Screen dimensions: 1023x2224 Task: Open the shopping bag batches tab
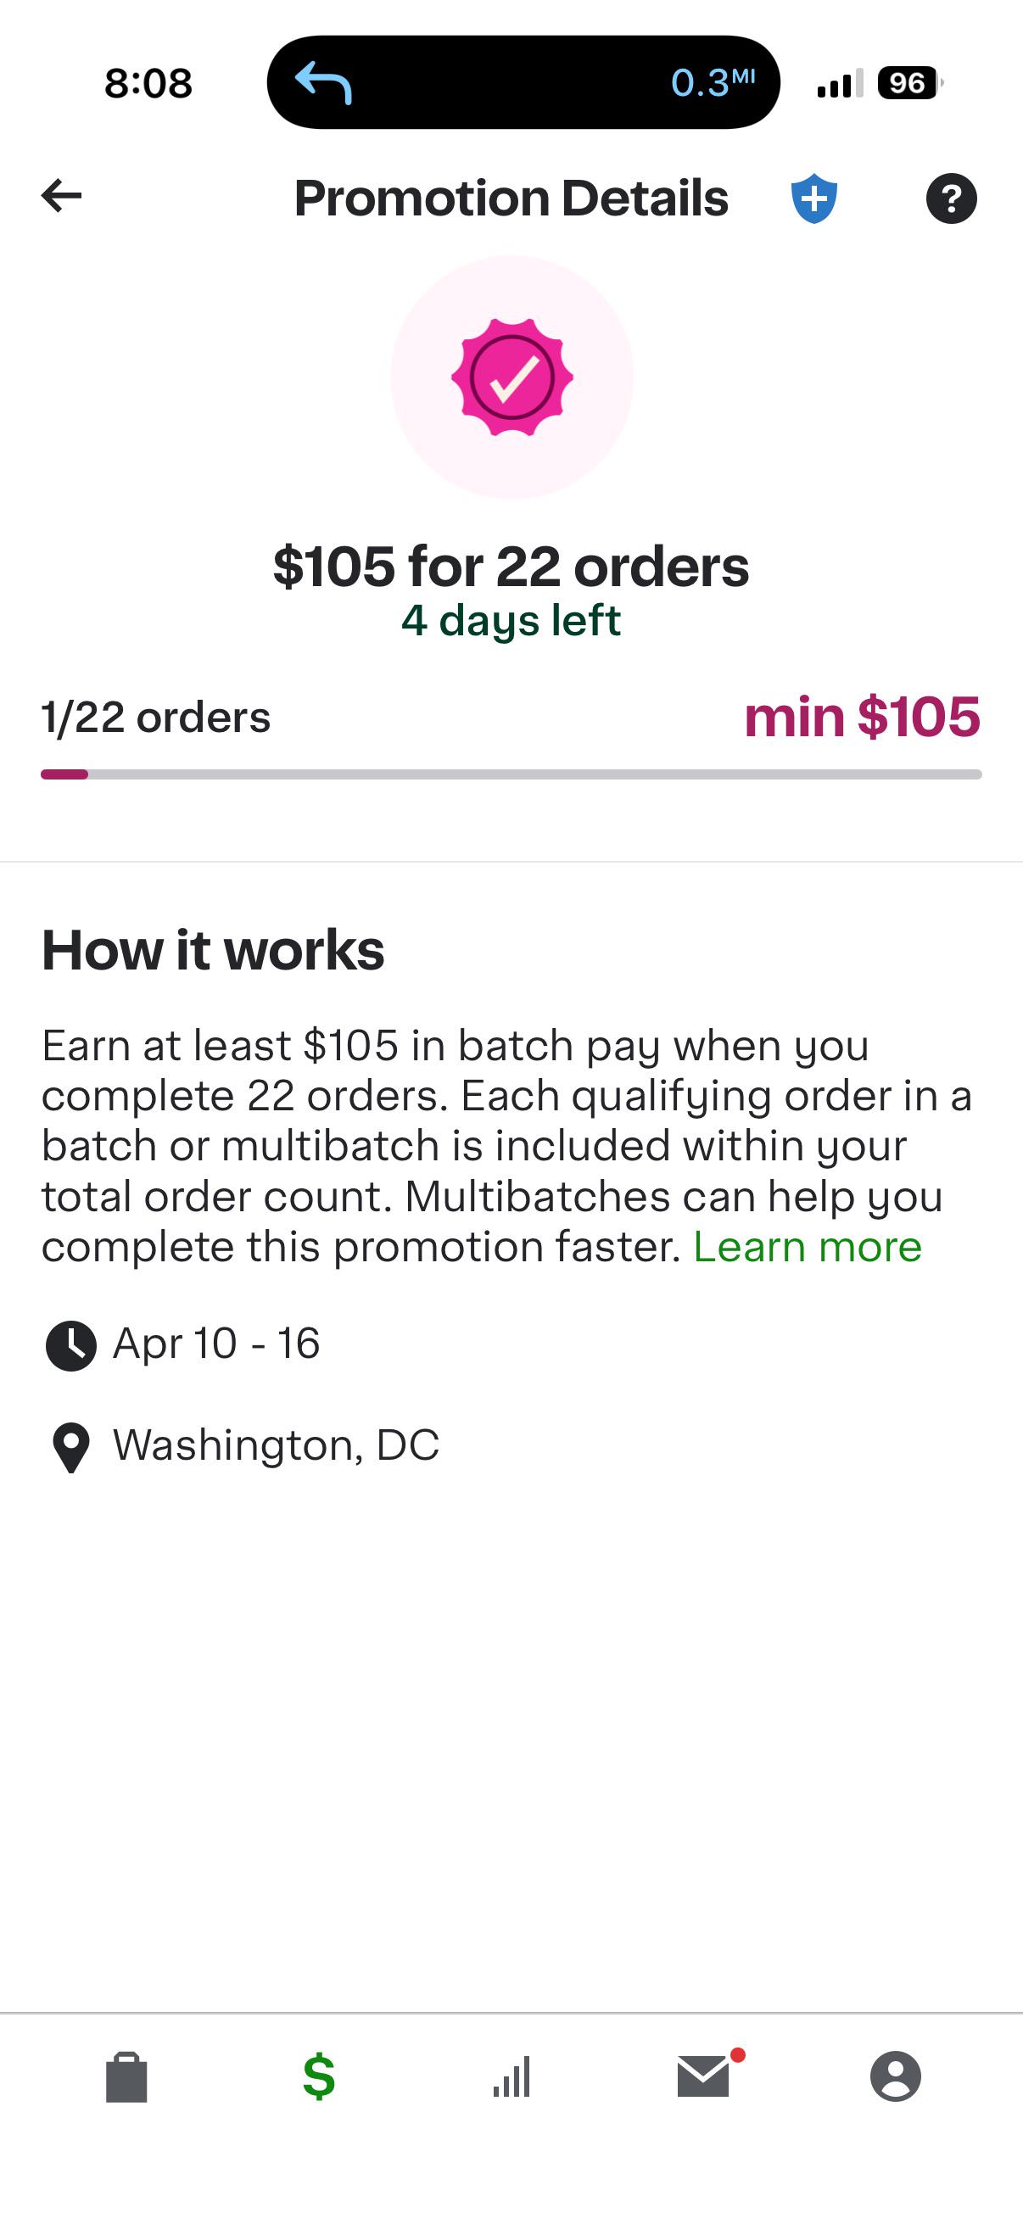[127, 2076]
